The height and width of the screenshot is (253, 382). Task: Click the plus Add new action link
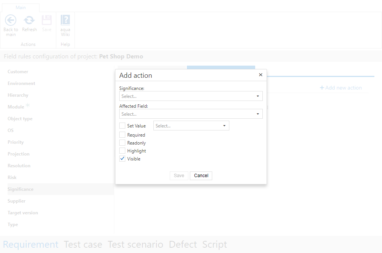coord(341,88)
